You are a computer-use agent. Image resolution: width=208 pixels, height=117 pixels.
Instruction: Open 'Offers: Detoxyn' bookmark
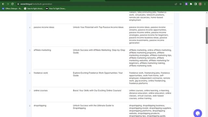(12, 8)
